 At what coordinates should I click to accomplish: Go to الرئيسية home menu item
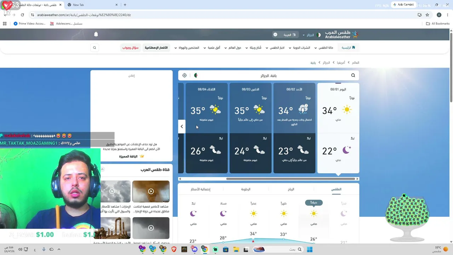pos(348,48)
